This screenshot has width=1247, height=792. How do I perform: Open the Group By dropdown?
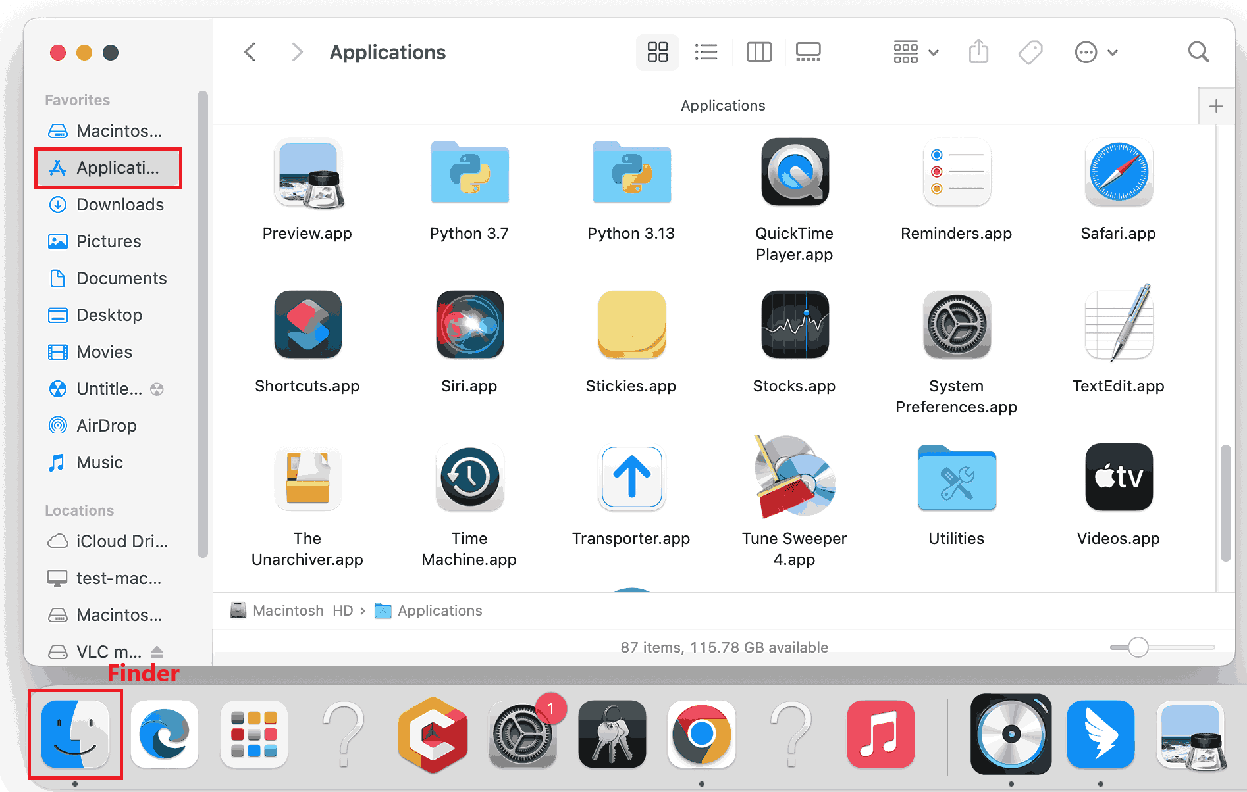coord(915,52)
